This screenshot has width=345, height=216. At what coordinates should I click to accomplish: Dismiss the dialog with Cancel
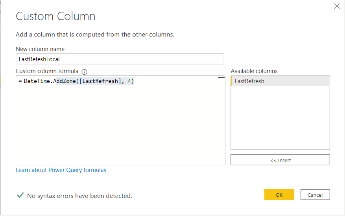pyautogui.click(x=315, y=195)
